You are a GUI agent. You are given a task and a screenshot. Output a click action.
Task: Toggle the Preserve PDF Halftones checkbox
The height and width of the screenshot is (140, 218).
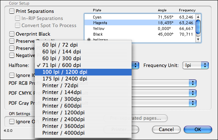[x=12, y=48]
